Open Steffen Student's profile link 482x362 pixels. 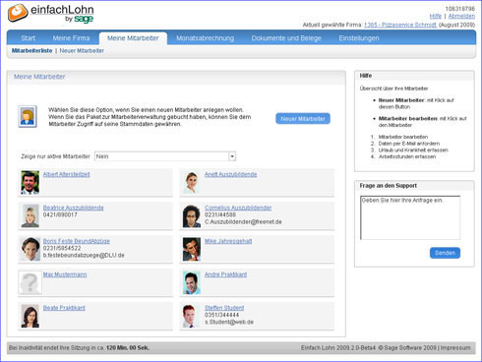click(x=224, y=308)
